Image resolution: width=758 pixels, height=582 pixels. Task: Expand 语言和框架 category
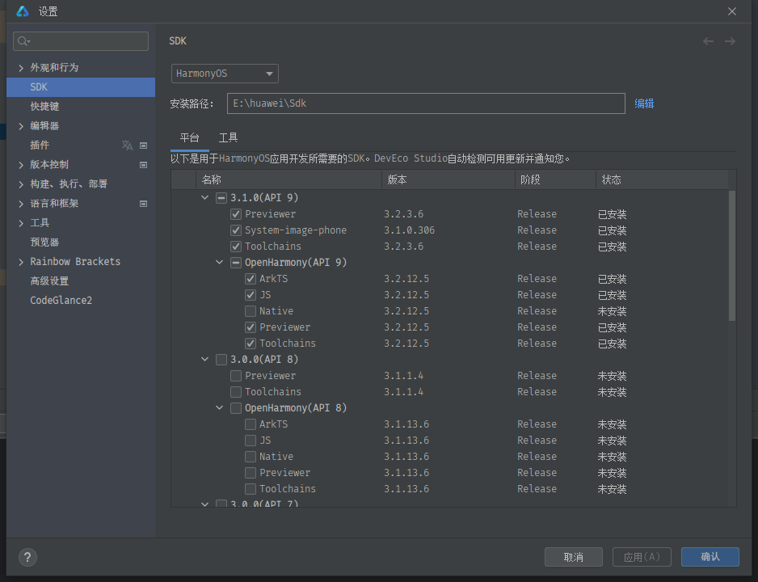click(x=21, y=204)
